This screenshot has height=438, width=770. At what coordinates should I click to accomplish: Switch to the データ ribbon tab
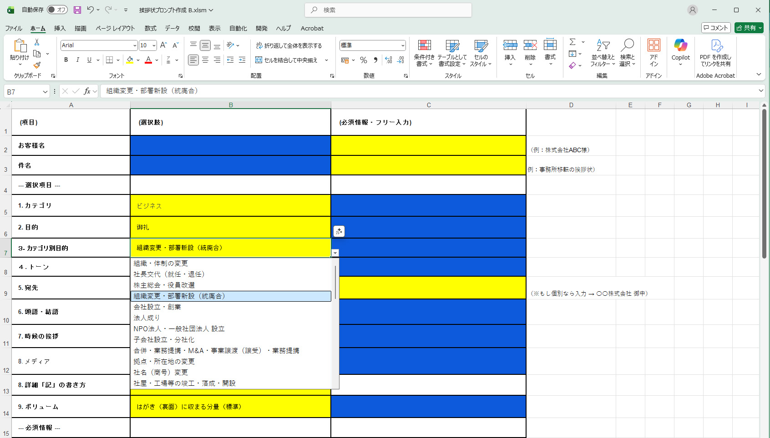172,28
